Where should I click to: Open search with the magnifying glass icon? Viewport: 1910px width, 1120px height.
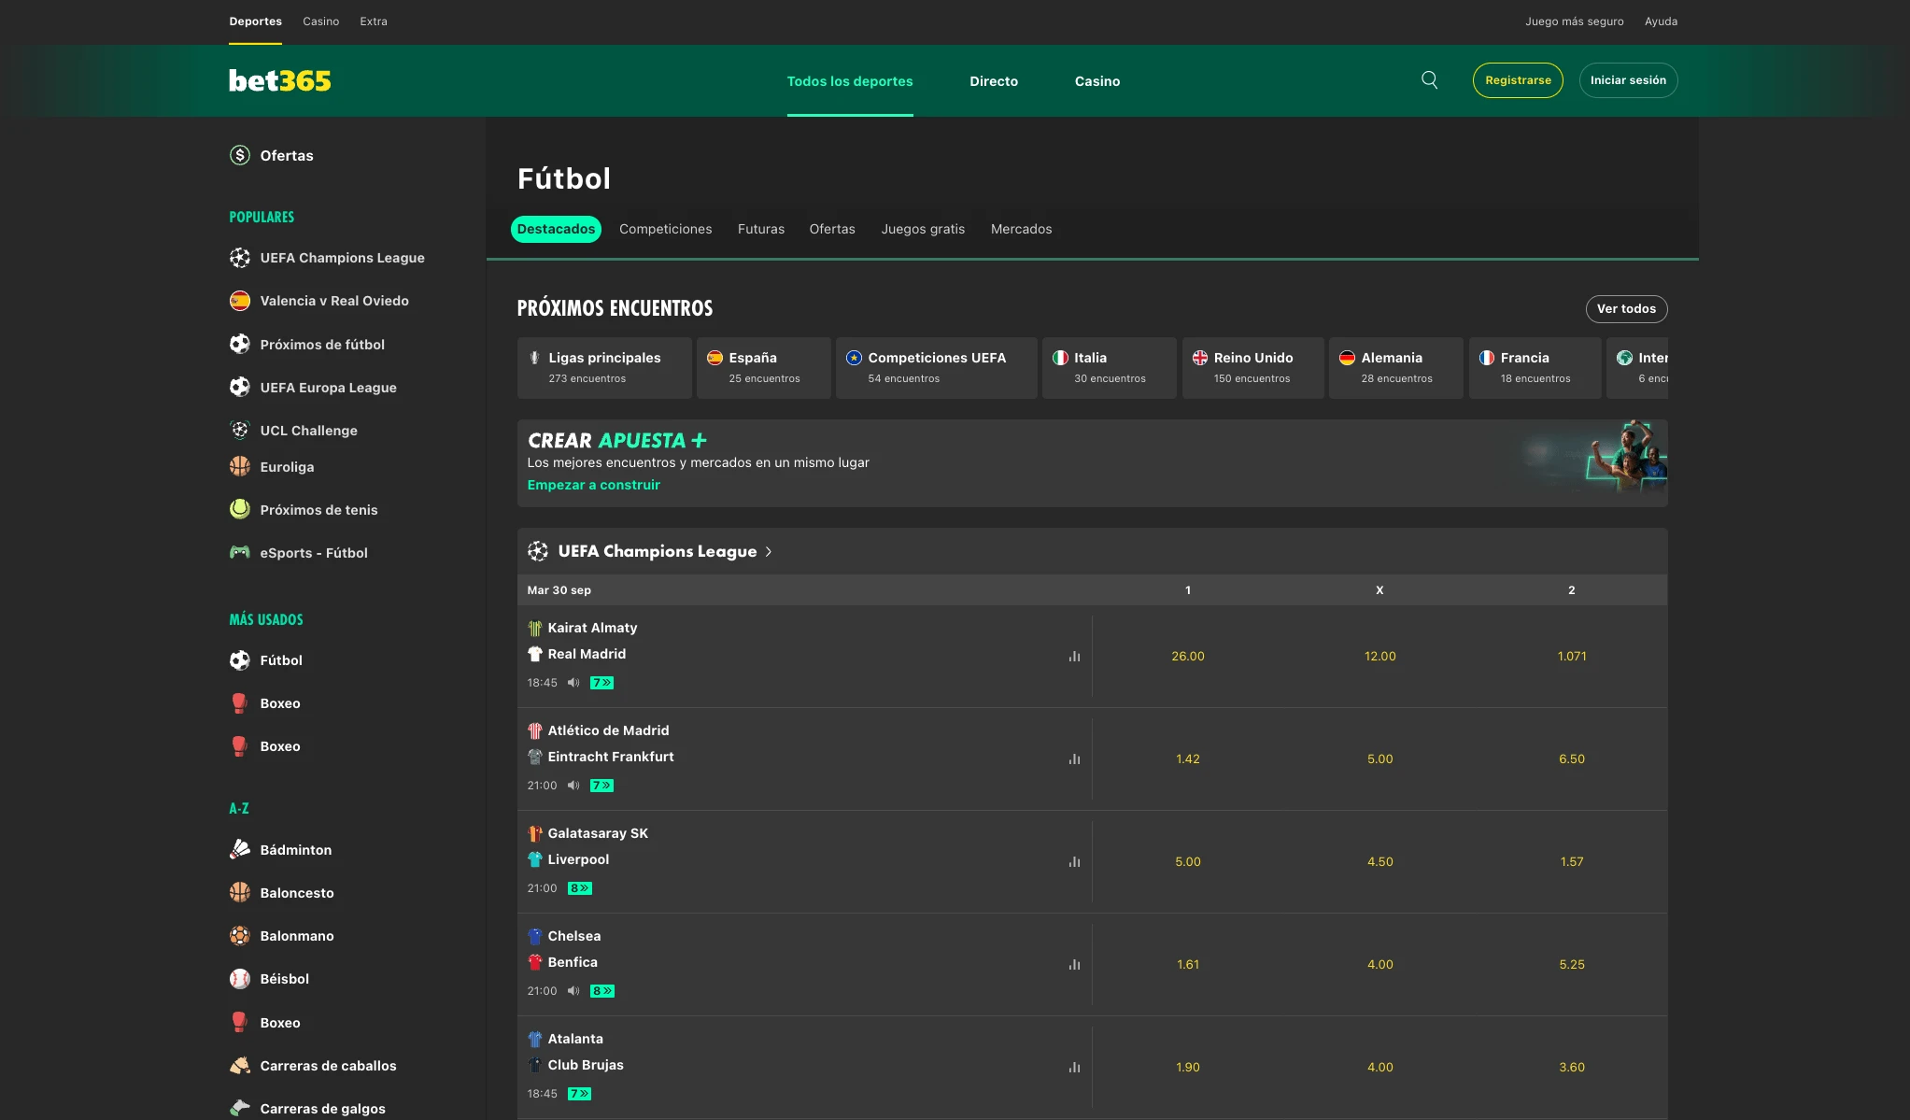point(1428,80)
